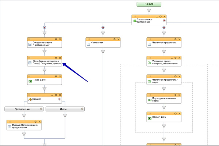Collapse the Стадия? condition block
This screenshot has height=146, width=219.
(52, 96)
